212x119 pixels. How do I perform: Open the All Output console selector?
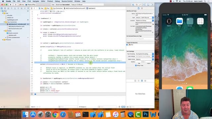pyautogui.click(x=82, y=107)
